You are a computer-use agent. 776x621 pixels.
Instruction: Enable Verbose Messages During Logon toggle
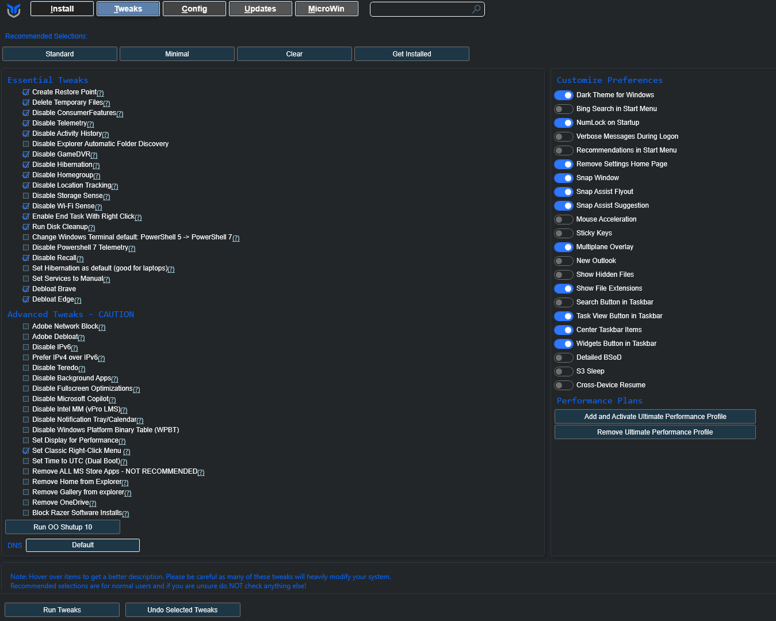(564, 136)
